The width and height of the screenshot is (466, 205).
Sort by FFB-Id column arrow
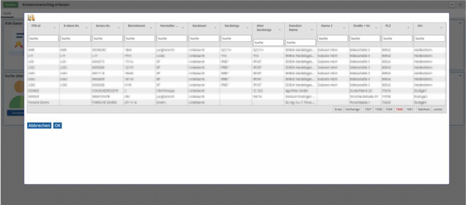pyautogui.click(x=54, y=27)
